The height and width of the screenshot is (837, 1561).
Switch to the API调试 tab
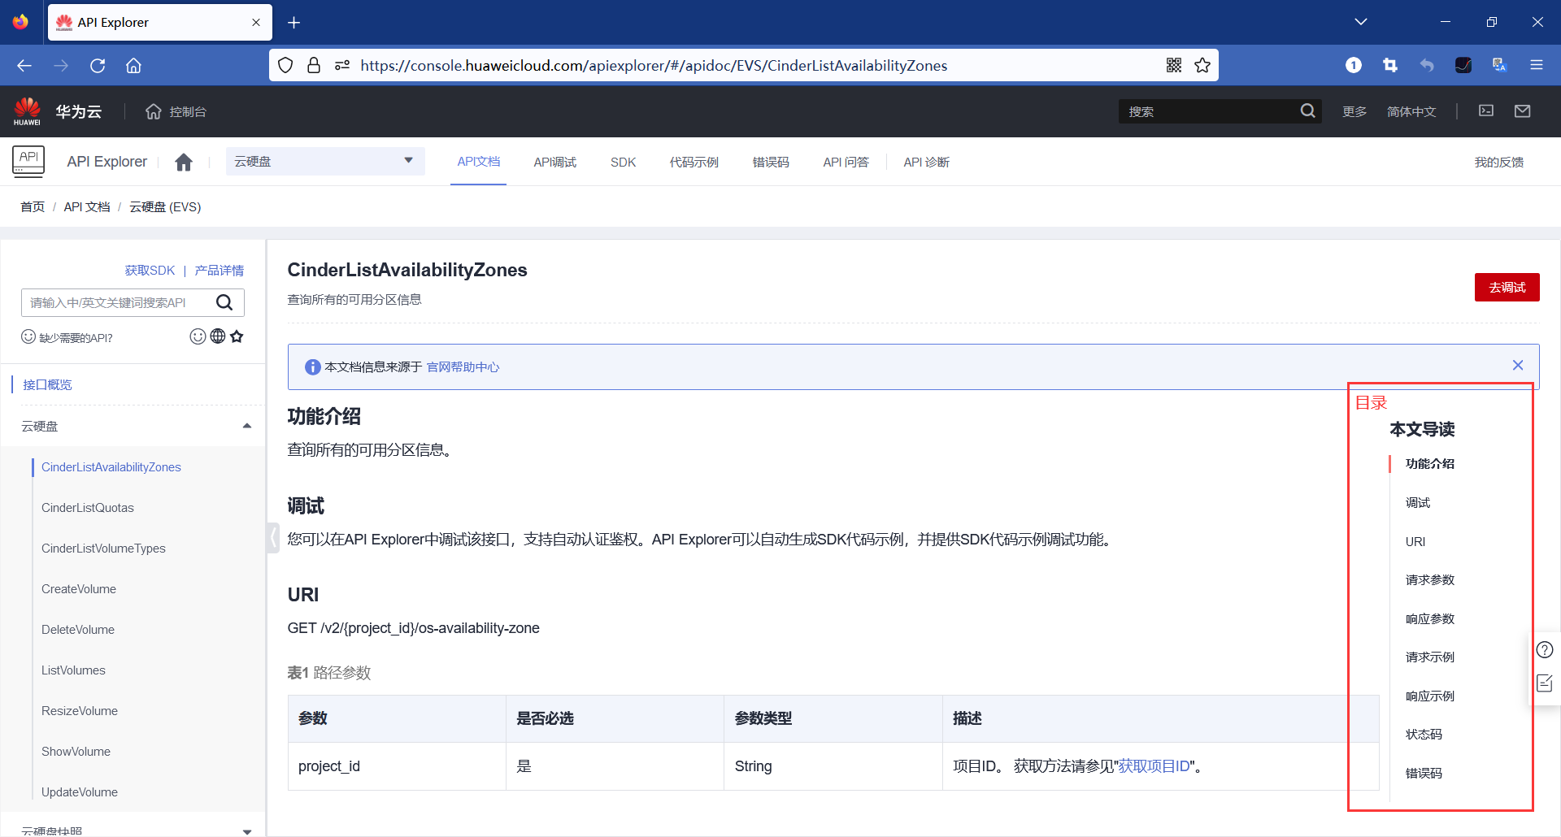(555, 163)
